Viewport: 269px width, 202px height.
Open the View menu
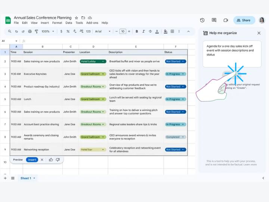tap(34, 23)
